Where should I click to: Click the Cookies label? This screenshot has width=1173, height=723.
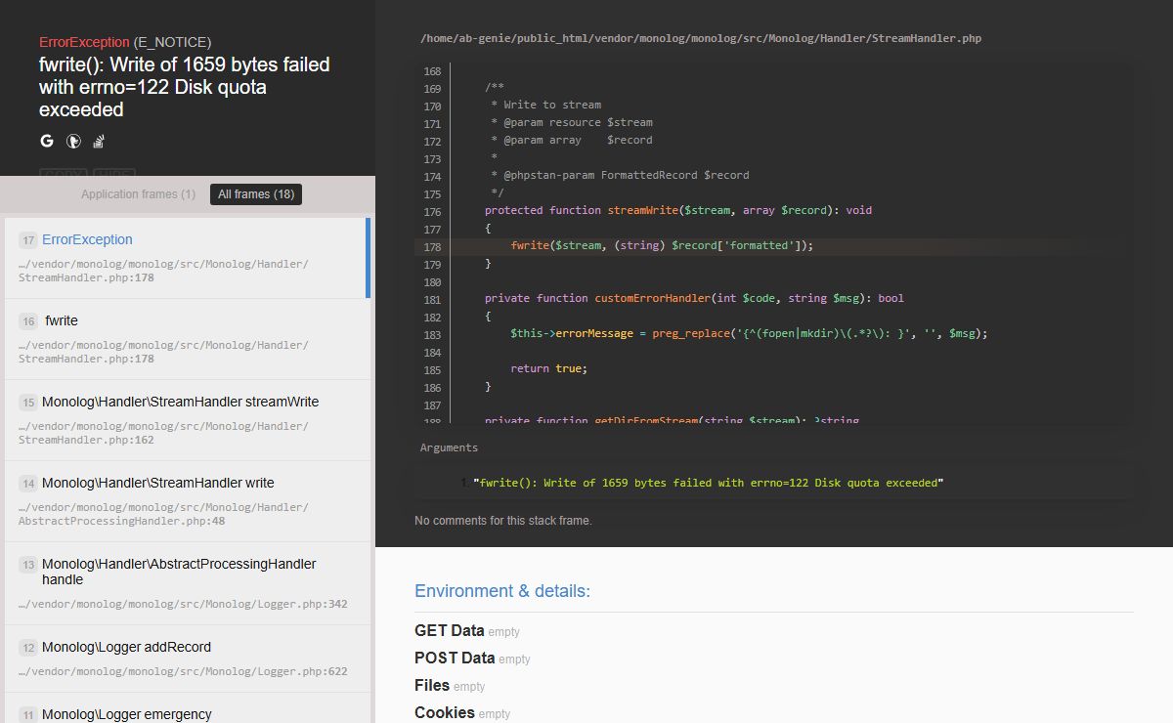[x=445, y=713]
